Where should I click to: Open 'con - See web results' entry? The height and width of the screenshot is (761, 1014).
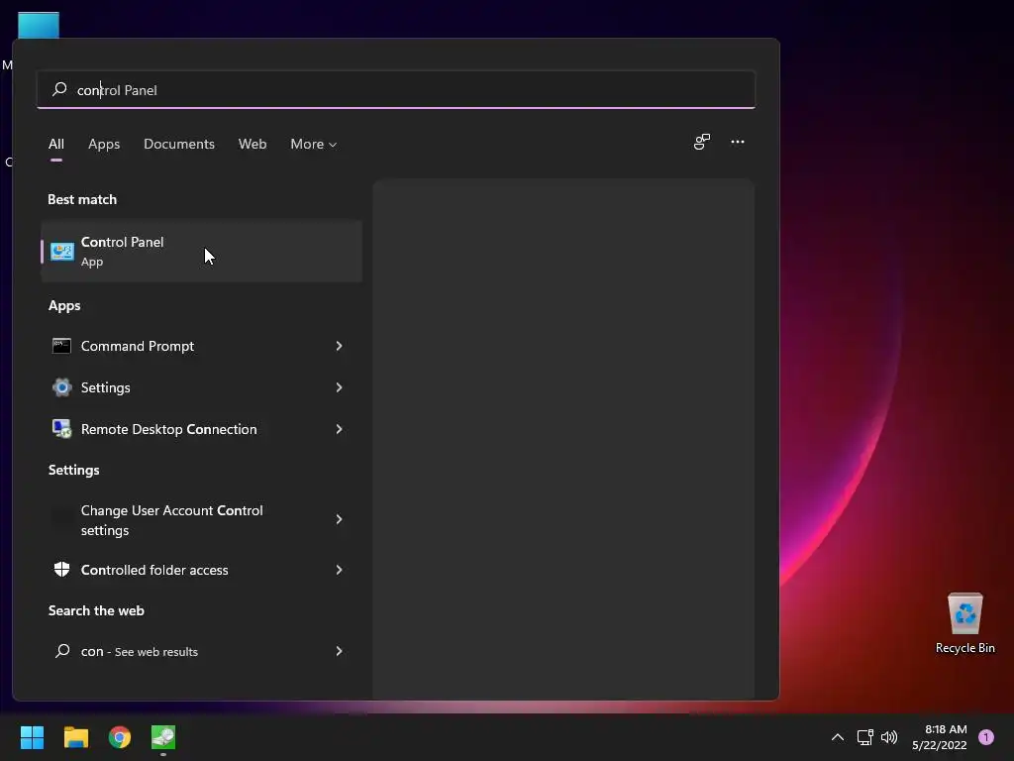pos(201,651)
